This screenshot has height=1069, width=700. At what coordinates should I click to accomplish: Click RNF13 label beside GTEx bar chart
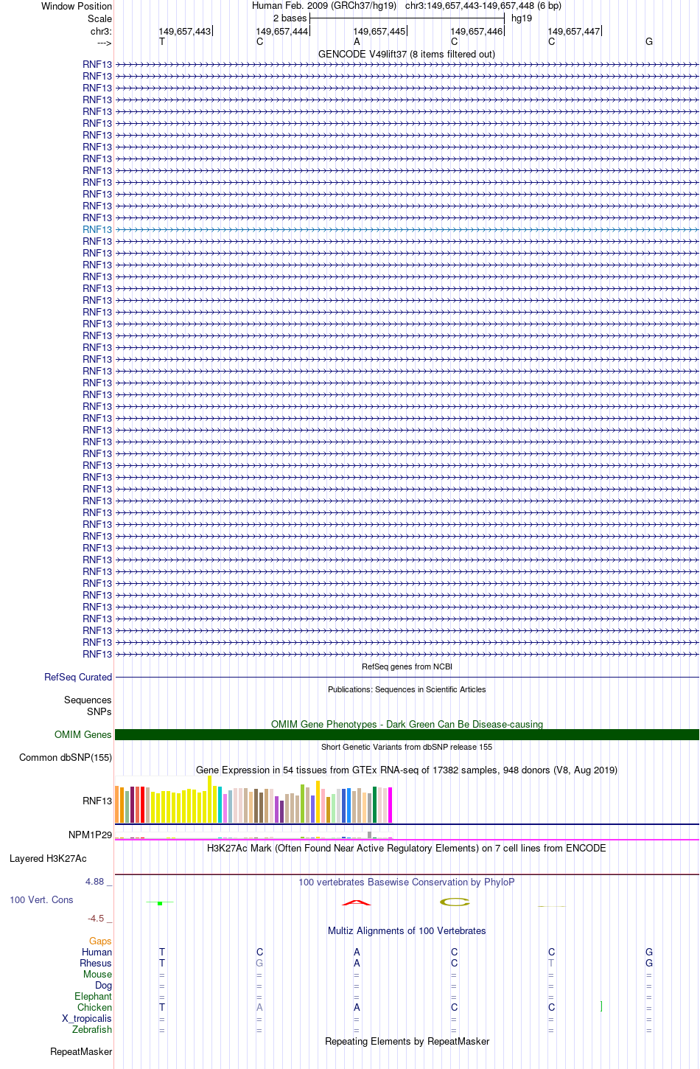[x=97, y=801]
